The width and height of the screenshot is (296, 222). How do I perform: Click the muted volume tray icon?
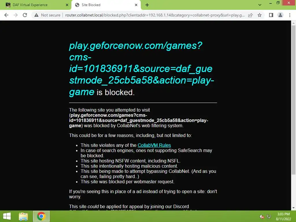[x=262, y=217]
